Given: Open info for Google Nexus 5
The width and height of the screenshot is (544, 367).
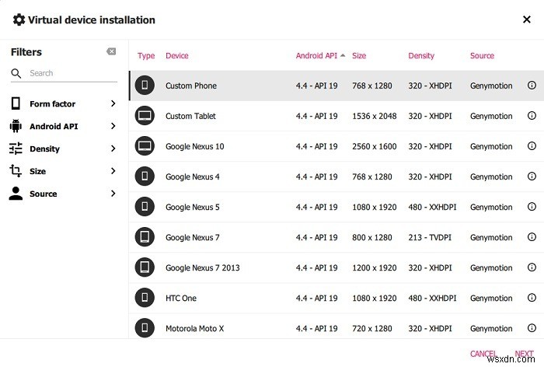Looking at the screenshot, I should click(x=532, y=207).
